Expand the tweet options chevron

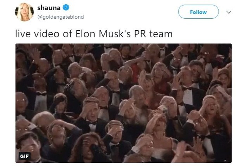pos(229,12)
